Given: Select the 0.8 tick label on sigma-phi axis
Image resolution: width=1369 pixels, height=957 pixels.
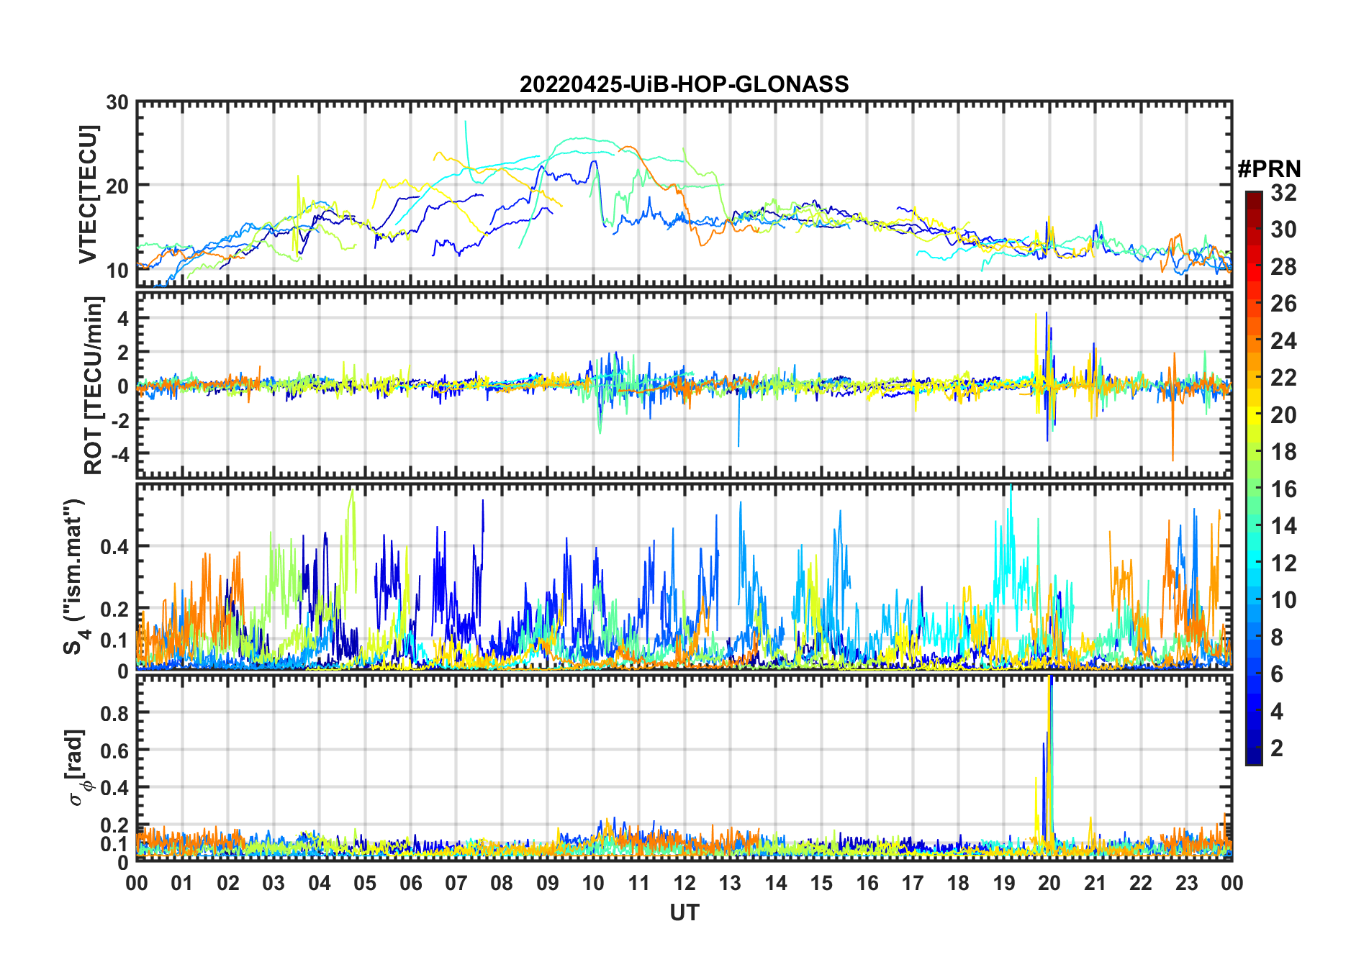Looking at the screenshot, I should pos(115,713).
